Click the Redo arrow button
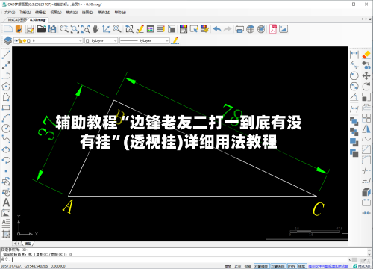The image size is (373, 269). point(228,29)
